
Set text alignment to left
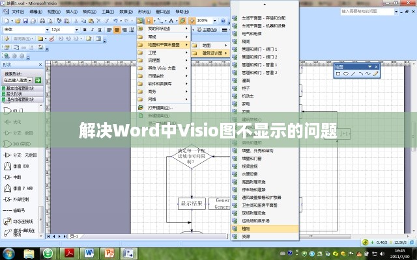click(x=109, y=30)
